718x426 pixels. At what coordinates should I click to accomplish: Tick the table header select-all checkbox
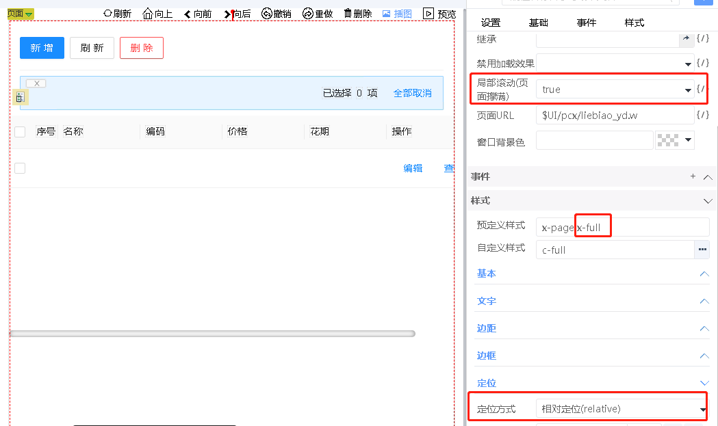(20, 132)
